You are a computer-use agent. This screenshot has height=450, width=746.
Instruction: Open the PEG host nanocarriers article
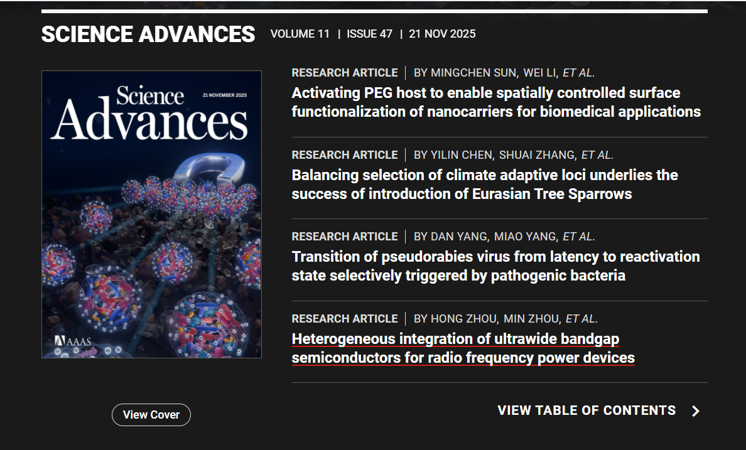[495, 102]
